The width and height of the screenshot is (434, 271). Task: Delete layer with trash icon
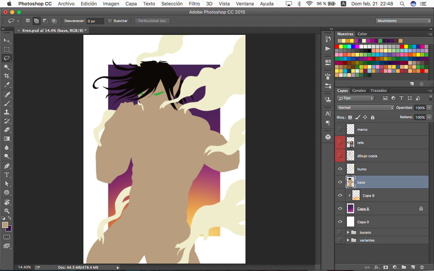pyautogui.click(x=422, y=267)
